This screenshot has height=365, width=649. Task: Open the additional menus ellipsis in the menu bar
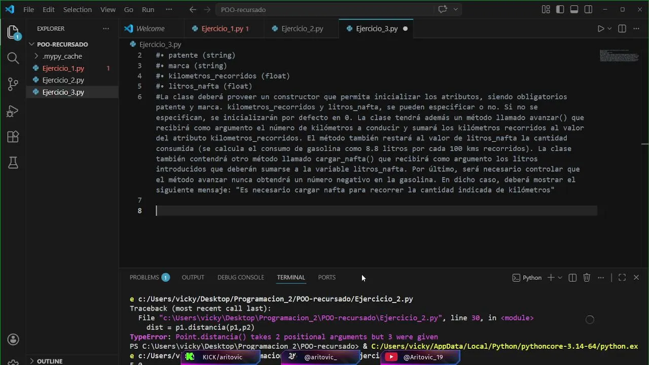click(x=169, y=10)
